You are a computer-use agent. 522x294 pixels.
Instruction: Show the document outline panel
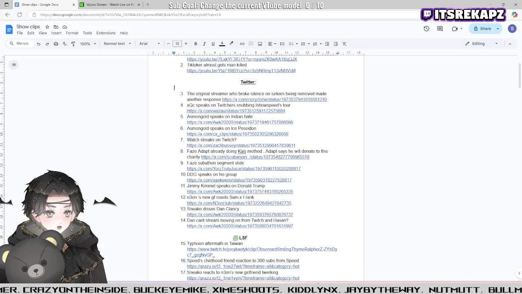14,65
